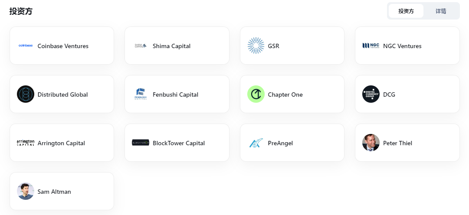469x215 pixels.
Task: Open Sam Altman's profile photo
Action: pyautogui.click(x=26, y=191)
